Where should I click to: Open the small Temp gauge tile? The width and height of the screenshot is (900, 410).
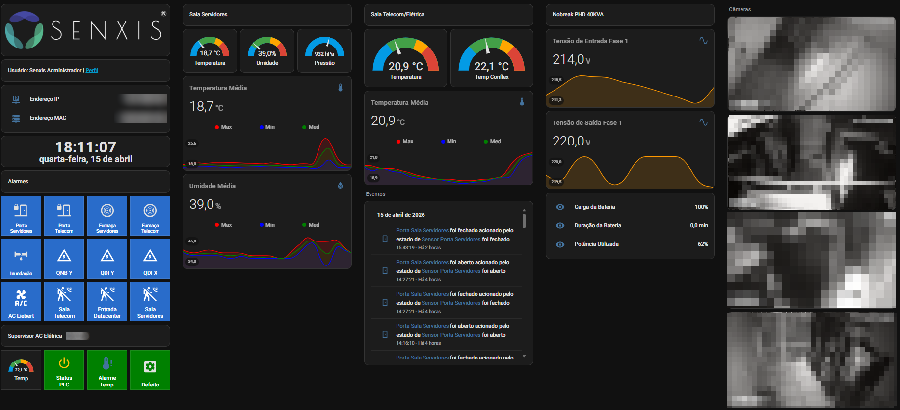click(x=21, y=370)
